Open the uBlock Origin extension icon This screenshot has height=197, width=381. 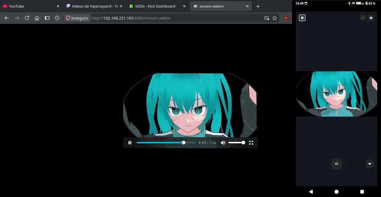pos(286,18)
